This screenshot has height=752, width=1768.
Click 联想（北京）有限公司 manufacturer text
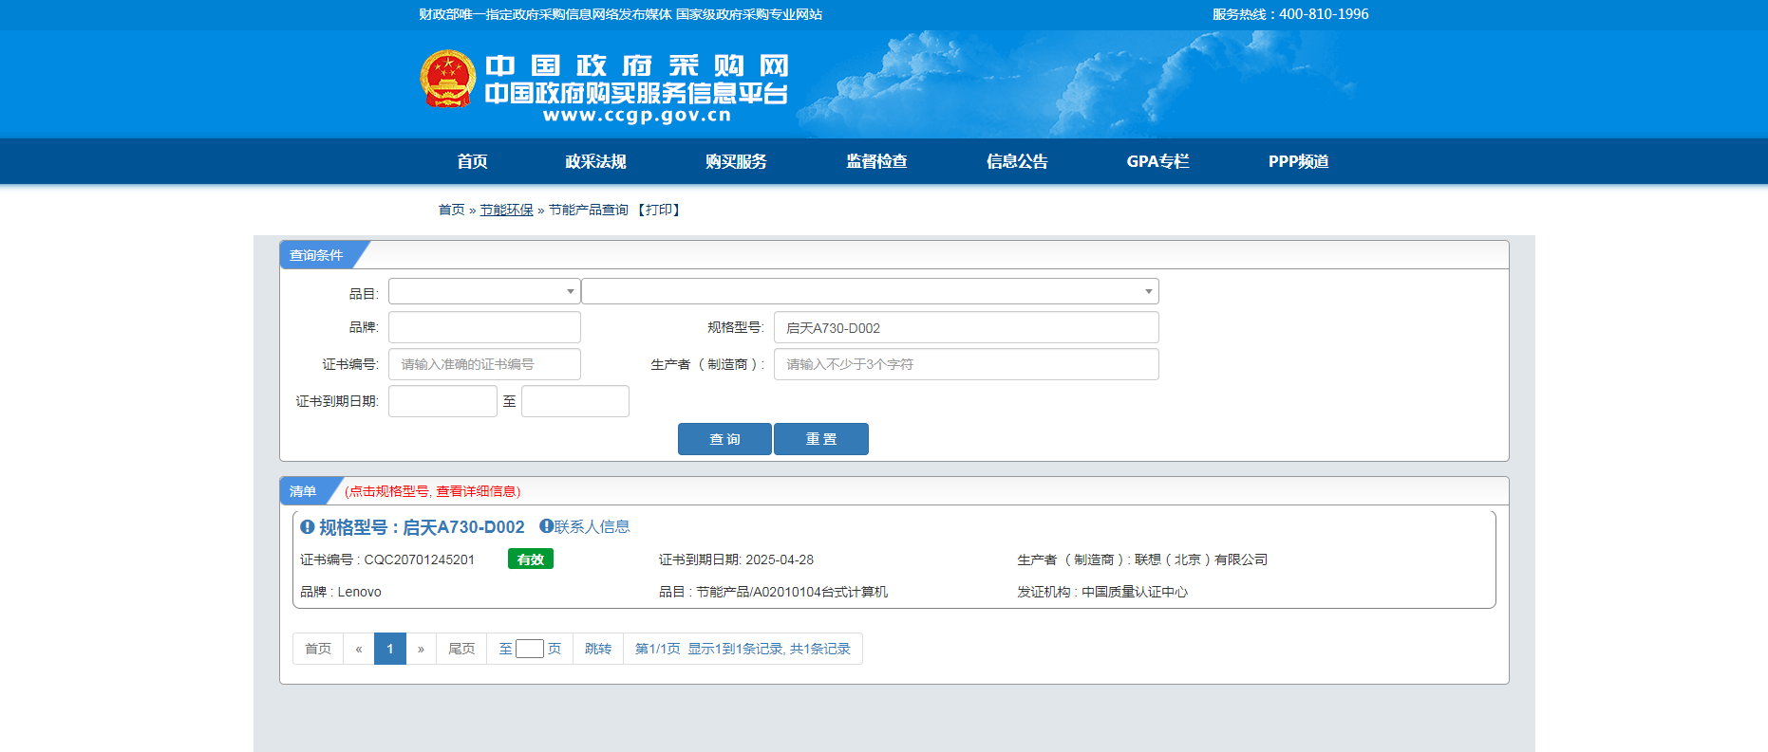[1201, 559]
